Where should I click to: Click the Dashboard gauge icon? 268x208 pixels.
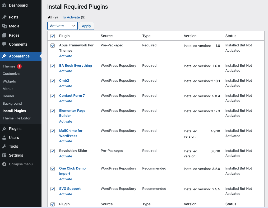[4, 5]
